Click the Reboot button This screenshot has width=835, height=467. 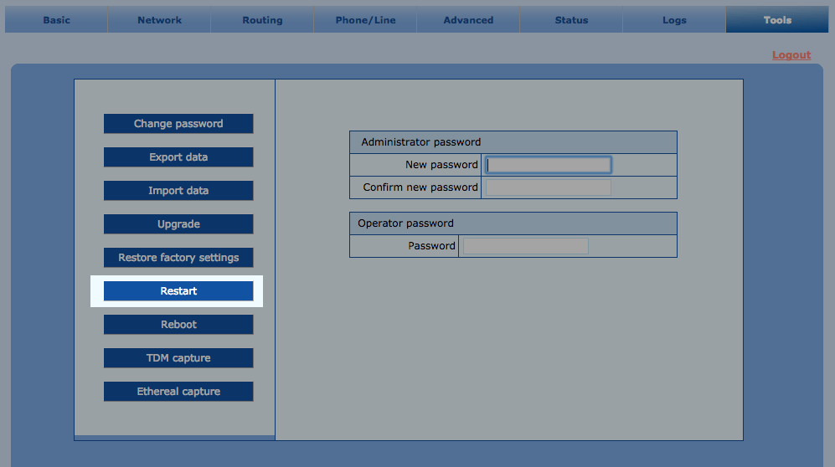(178, 325)
